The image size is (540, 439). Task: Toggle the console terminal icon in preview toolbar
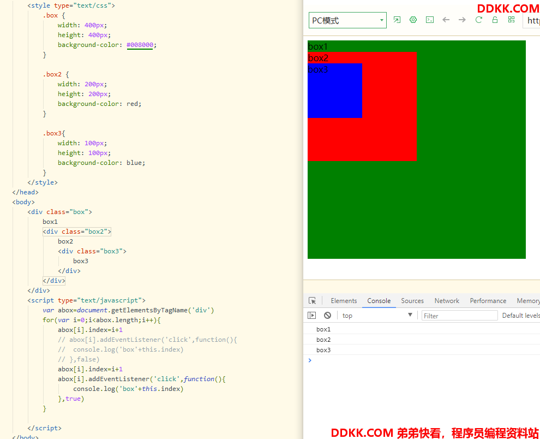[x=429, y=20]
